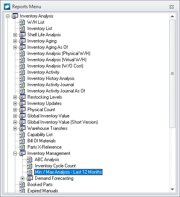Select Inventory History Analysis report
The height and width of the screenshot is (197, 180).
[51, 78]
